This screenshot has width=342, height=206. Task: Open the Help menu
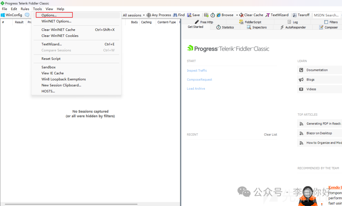pos(60,9)
